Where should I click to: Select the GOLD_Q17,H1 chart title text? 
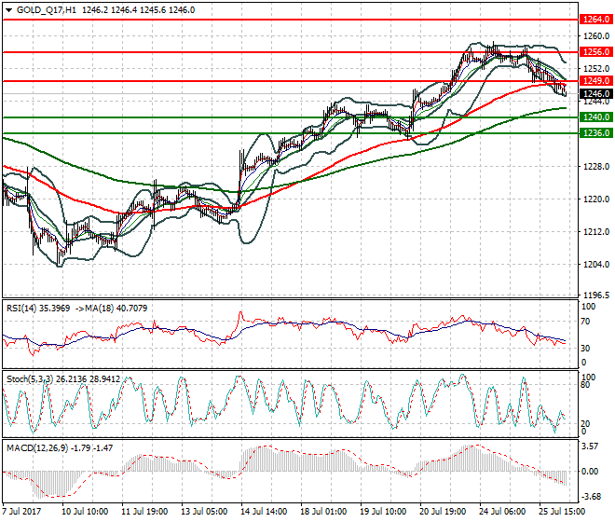click(47, 10)
